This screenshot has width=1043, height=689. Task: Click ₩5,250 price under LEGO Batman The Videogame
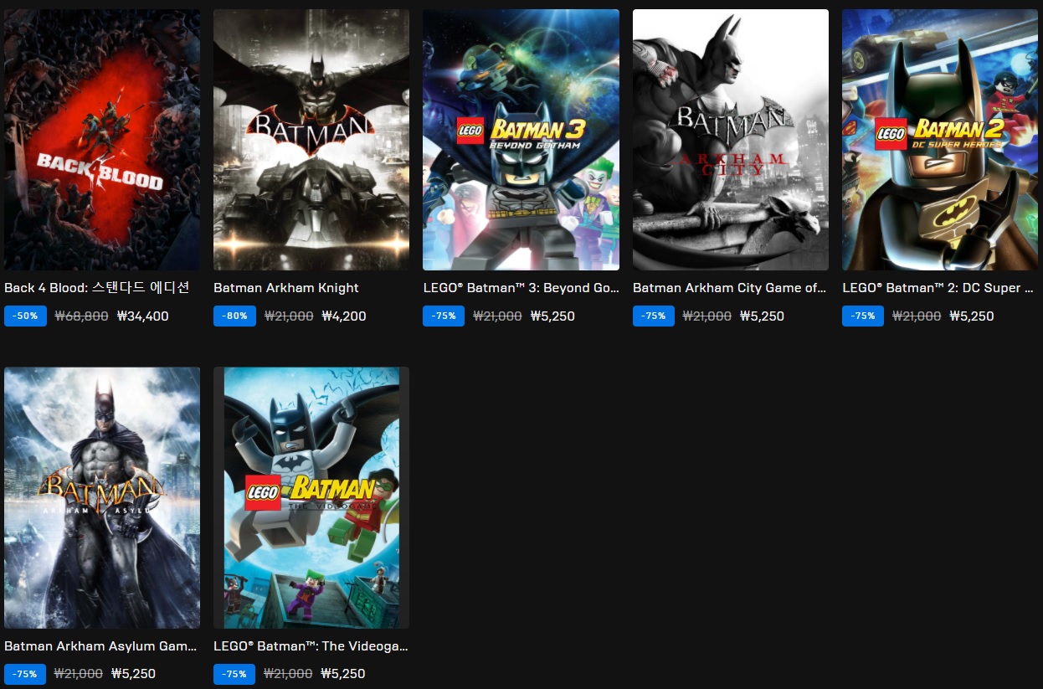[x=343, y=674]
